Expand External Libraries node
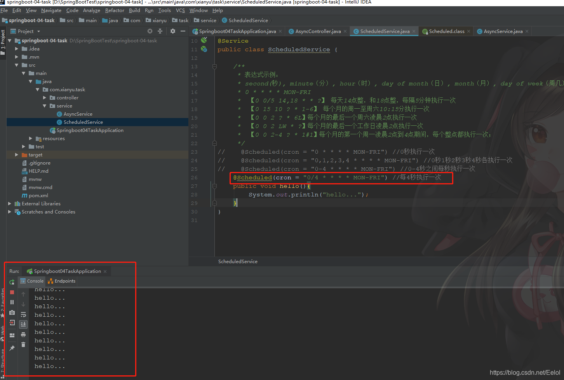Screen dimensions: 564x380 pos(10,203)
